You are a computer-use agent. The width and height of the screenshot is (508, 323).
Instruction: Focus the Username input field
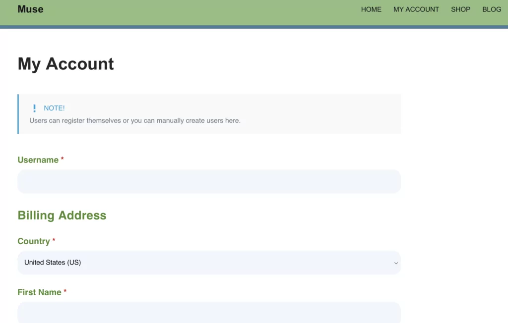pos(209,181)
